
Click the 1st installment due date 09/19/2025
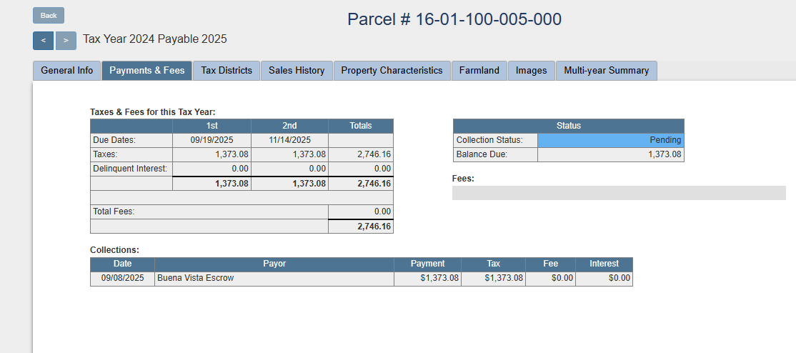click(x=212, y=140)
